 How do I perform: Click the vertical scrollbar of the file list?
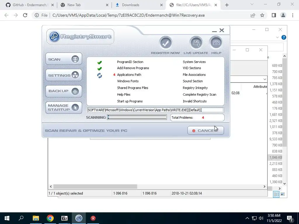[284, 103]
